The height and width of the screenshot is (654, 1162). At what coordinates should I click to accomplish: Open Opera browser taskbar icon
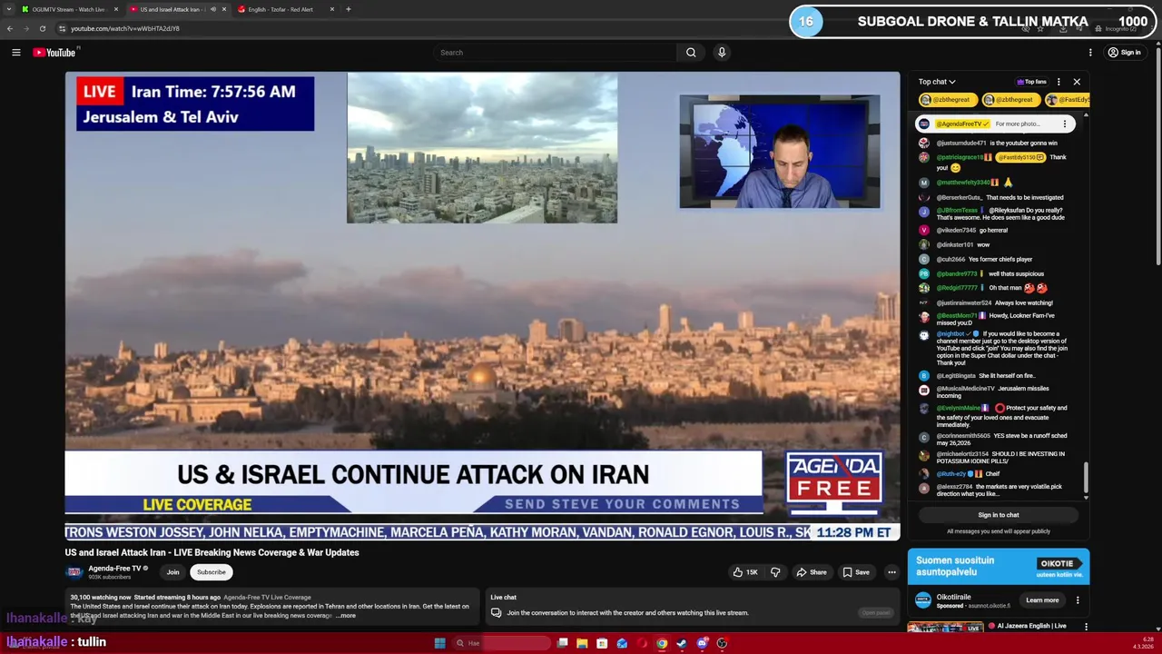pyautogui.click(x=642, y=643)
